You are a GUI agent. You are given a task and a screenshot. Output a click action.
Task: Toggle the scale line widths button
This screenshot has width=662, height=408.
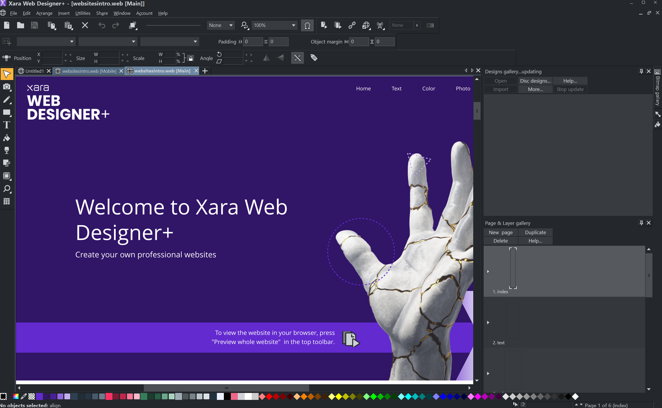click(298, 58)
